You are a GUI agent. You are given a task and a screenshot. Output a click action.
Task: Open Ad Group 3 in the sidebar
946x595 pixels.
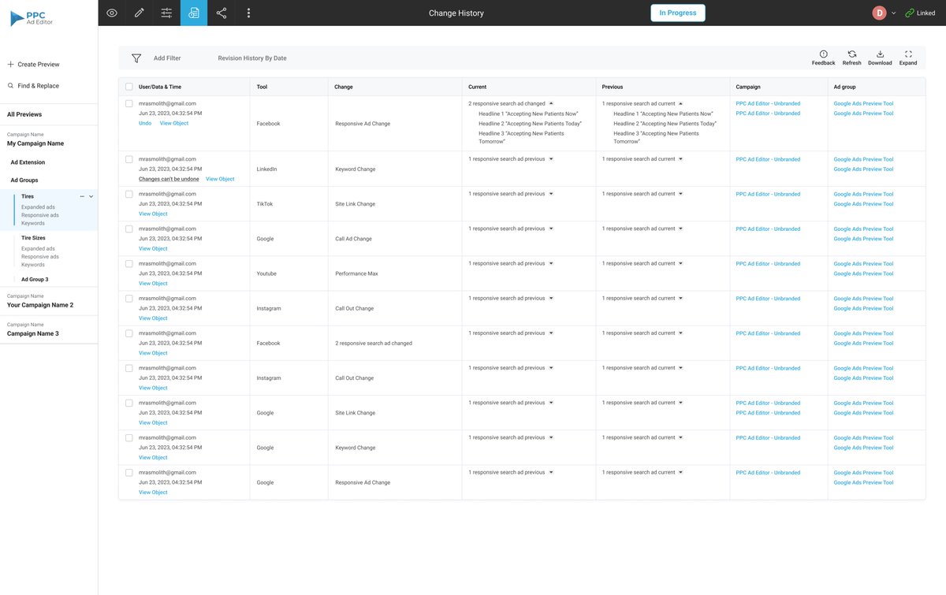[35, 280]
